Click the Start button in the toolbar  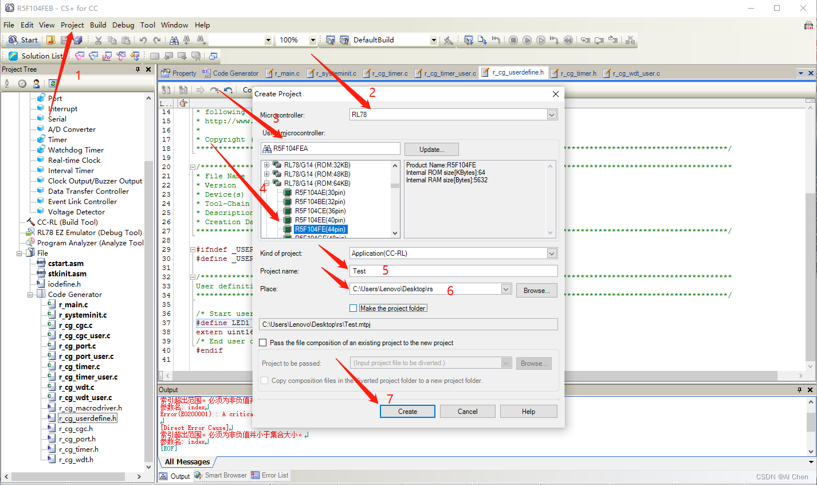coord(23,40)
